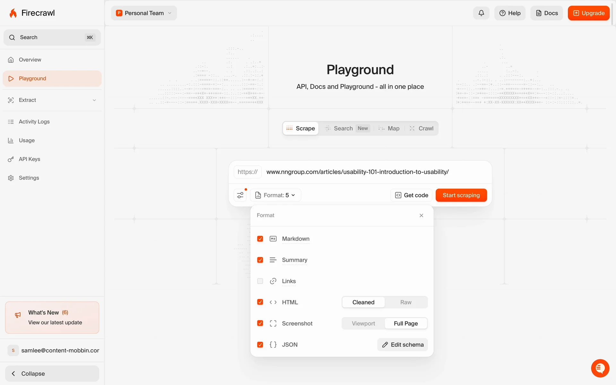This screenshot has width=616, height=385.
Task: Open API Keys from sidebar
Action: point(29,159)
